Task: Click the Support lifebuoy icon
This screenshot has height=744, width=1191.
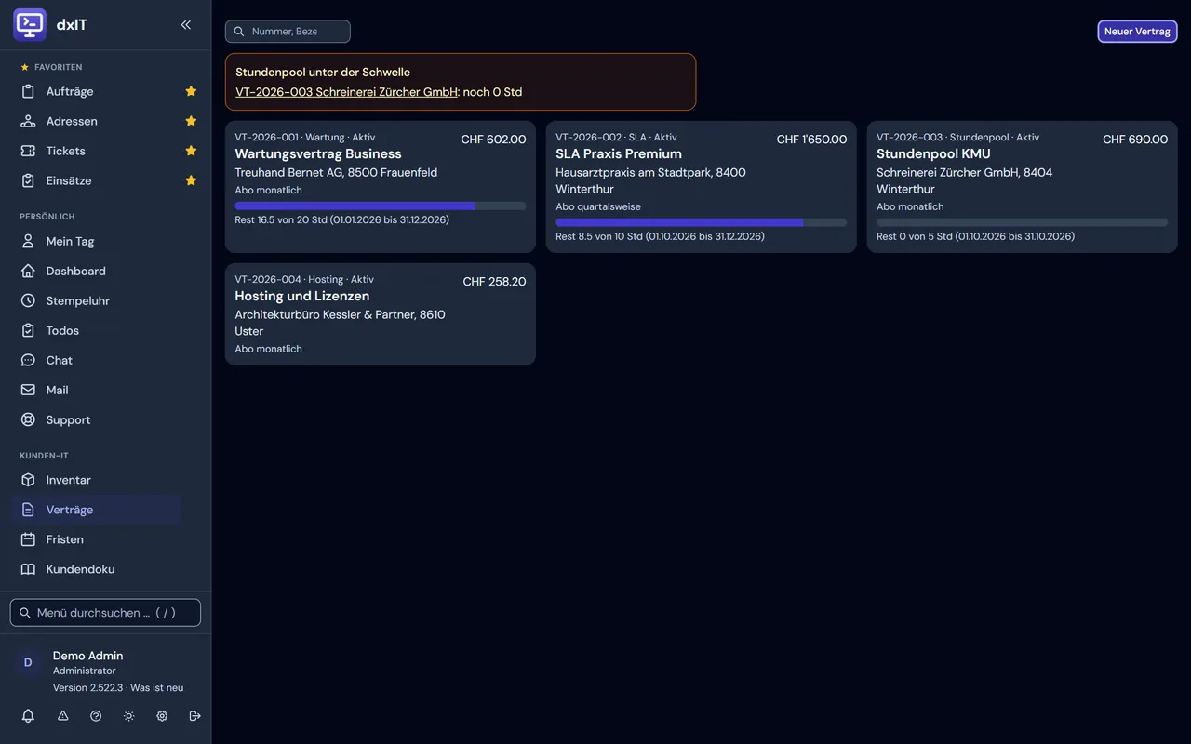Action: 28,419
